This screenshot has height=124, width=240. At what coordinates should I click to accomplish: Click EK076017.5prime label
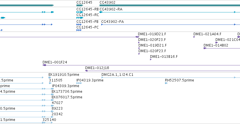click(67, 97)
